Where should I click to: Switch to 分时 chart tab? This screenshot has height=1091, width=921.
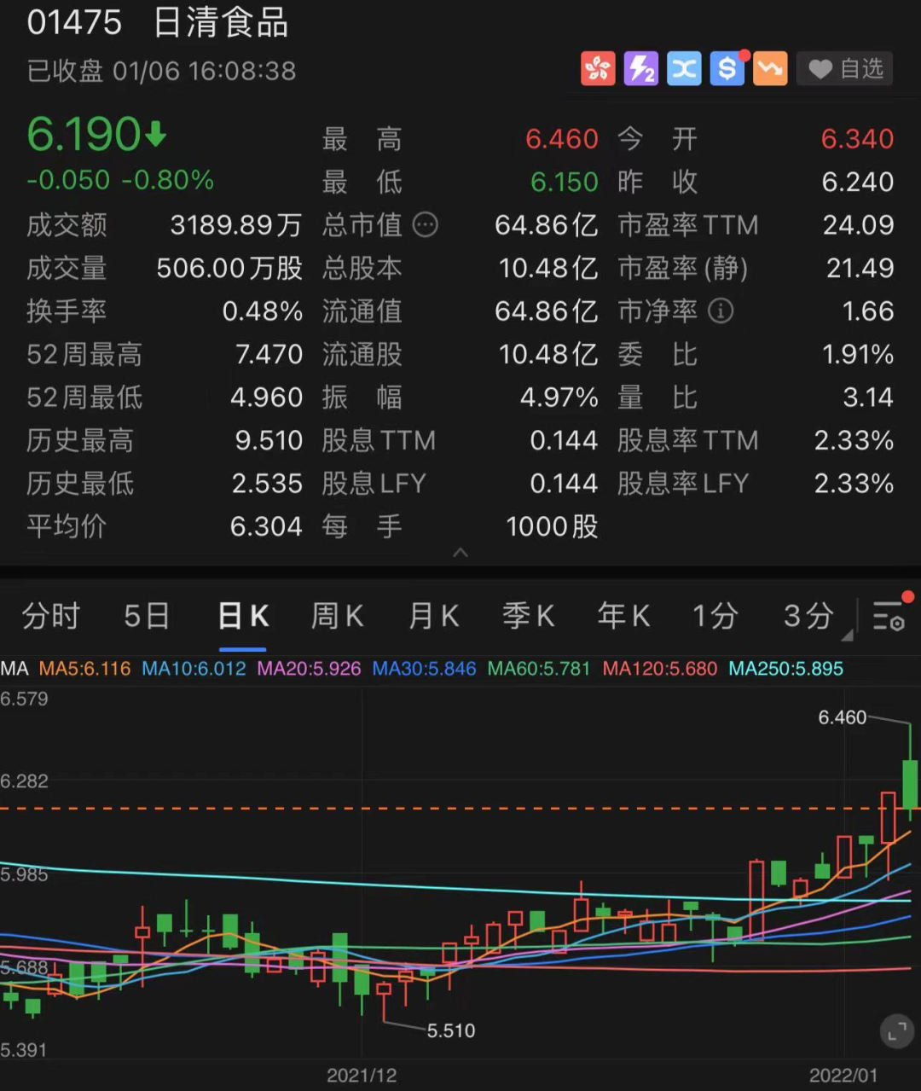[x=51, y=615]
